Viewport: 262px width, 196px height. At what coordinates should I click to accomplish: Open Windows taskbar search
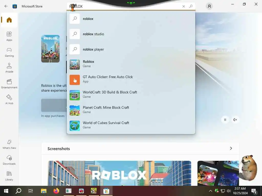tap(18, 191)
